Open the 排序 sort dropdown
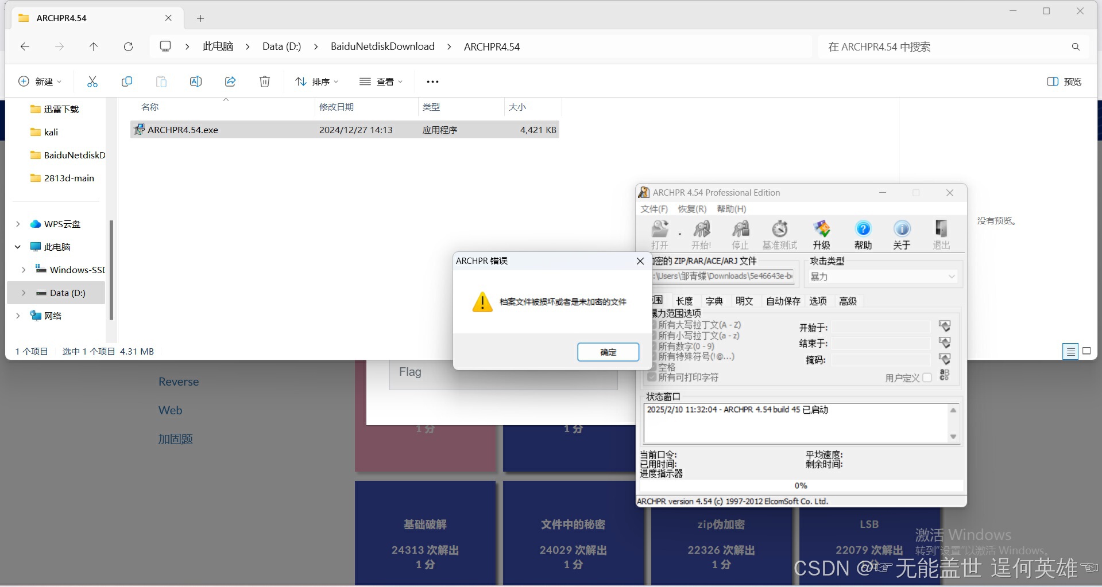The image size is (1102, 587). point(316,81)
